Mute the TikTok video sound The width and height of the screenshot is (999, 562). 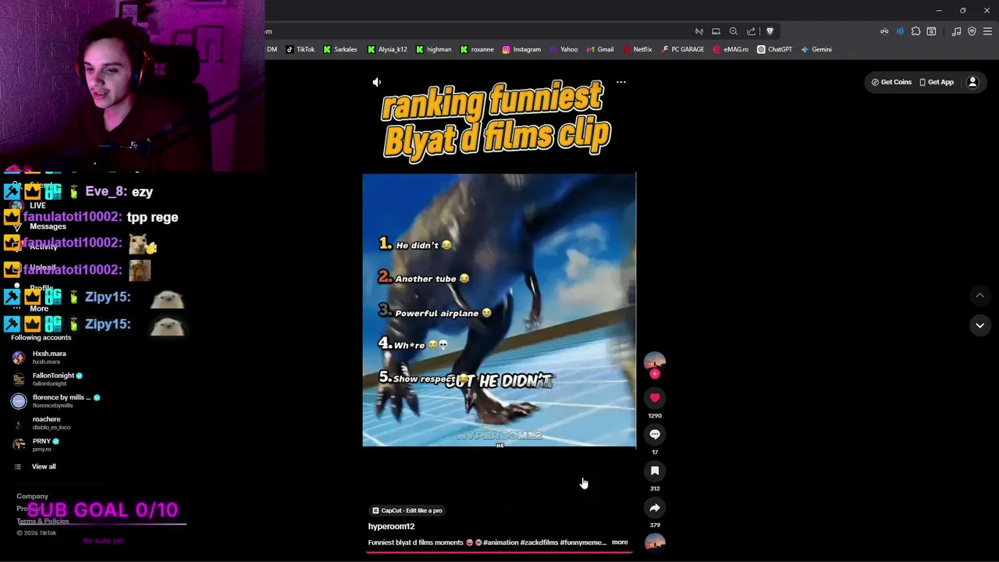pyautogui.click(x=377, y=82)
